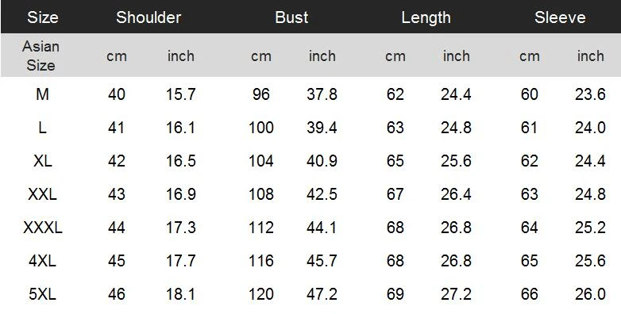Click the 5XL size row label
The image size is (621, 314).
click(42, 294)
